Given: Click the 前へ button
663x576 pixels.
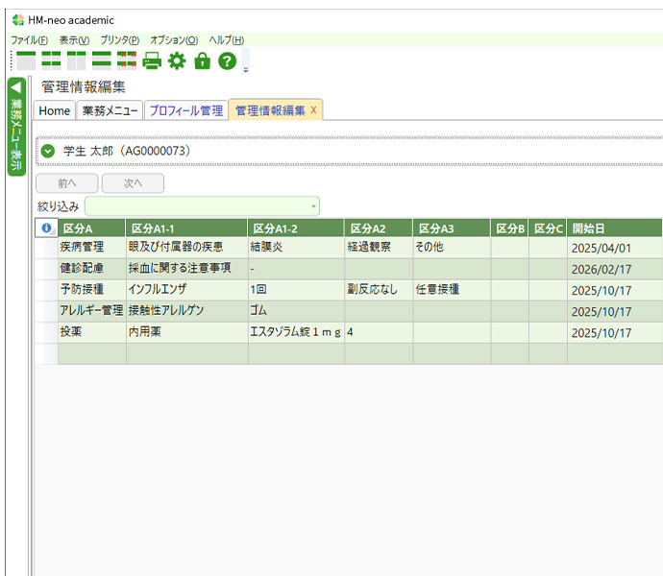Looking at the screenshot, I should pos(67,183).
